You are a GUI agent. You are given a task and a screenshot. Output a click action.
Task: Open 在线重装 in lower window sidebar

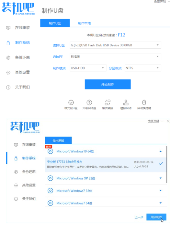25,145
